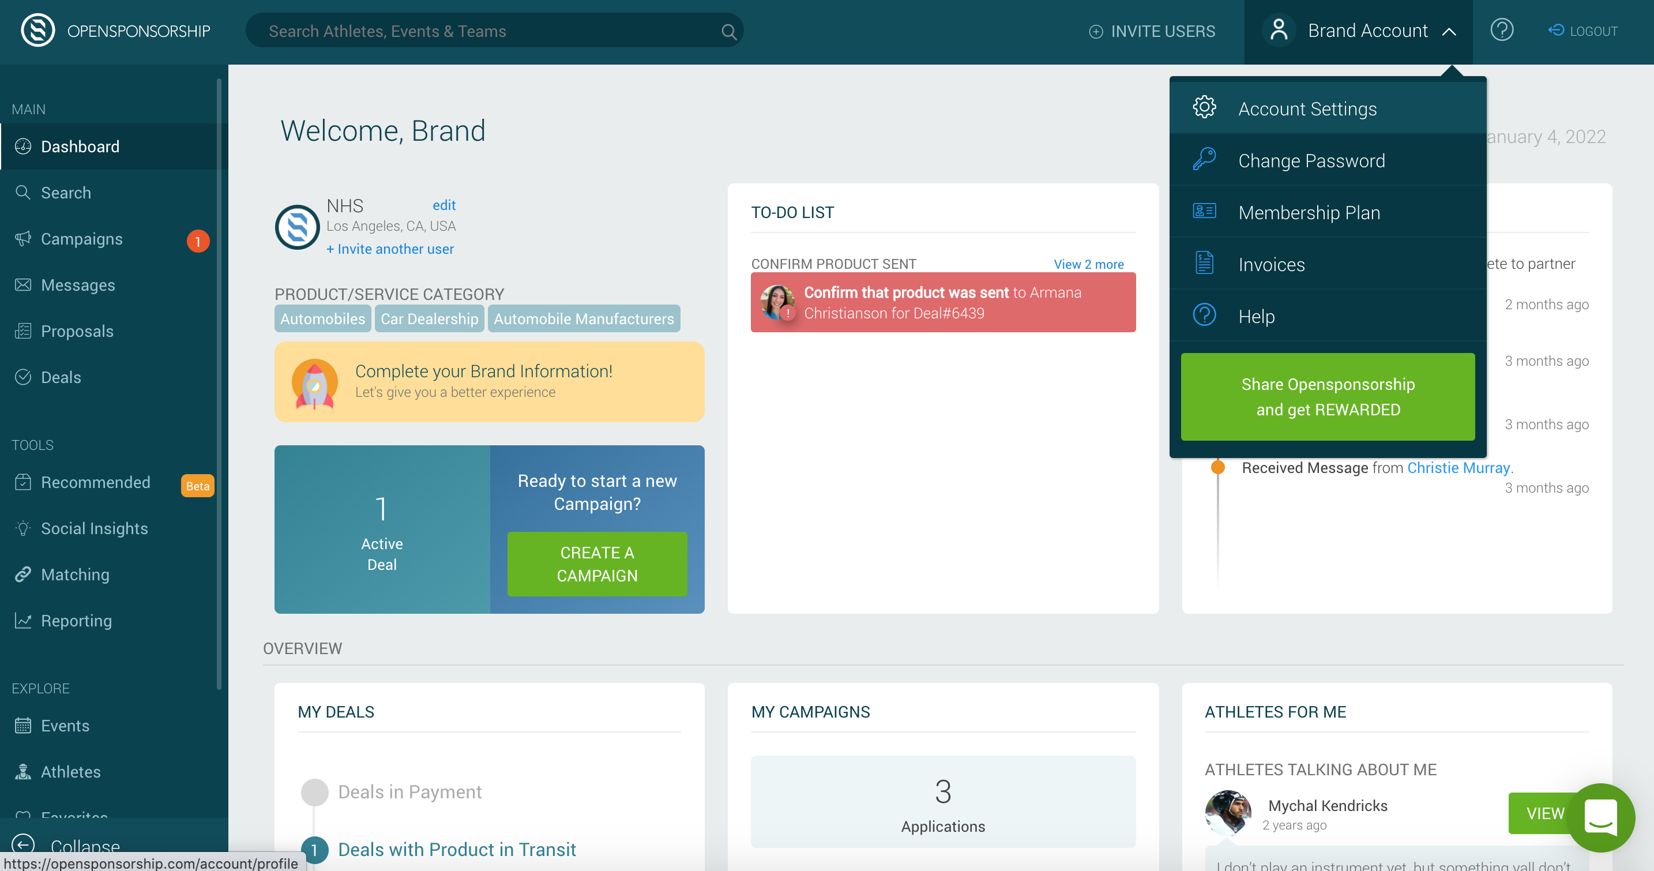Viewport: 1654px width, 871px height.
Task: Click the Automobiles category tag
Action: (x=322, y=318)
